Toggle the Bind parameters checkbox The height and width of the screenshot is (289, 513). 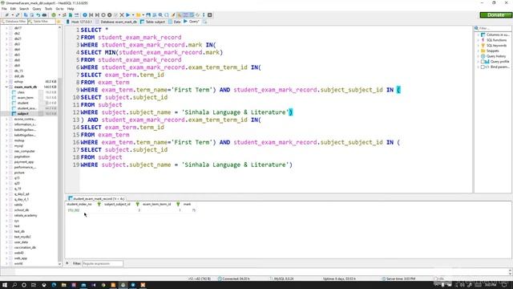click(483, 67)
